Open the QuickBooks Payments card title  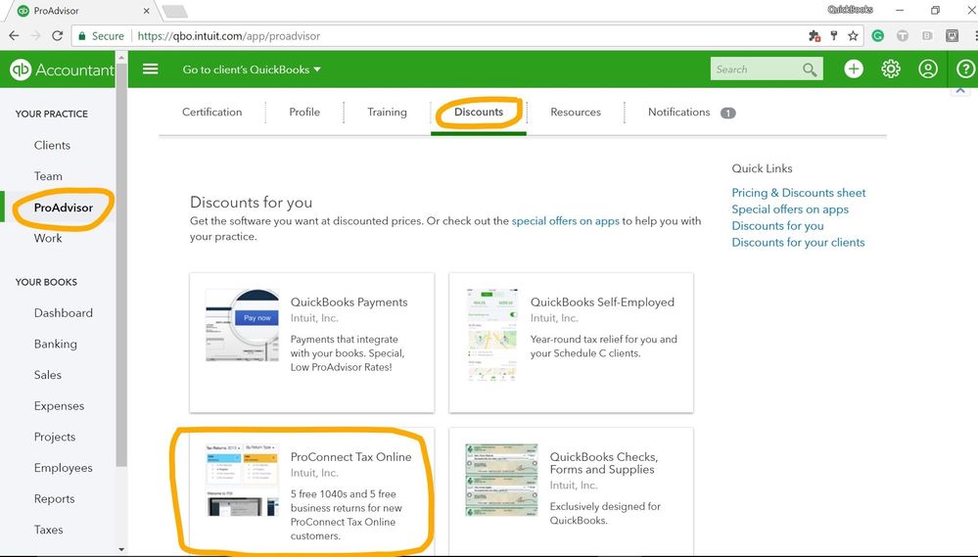pos(349,302)
